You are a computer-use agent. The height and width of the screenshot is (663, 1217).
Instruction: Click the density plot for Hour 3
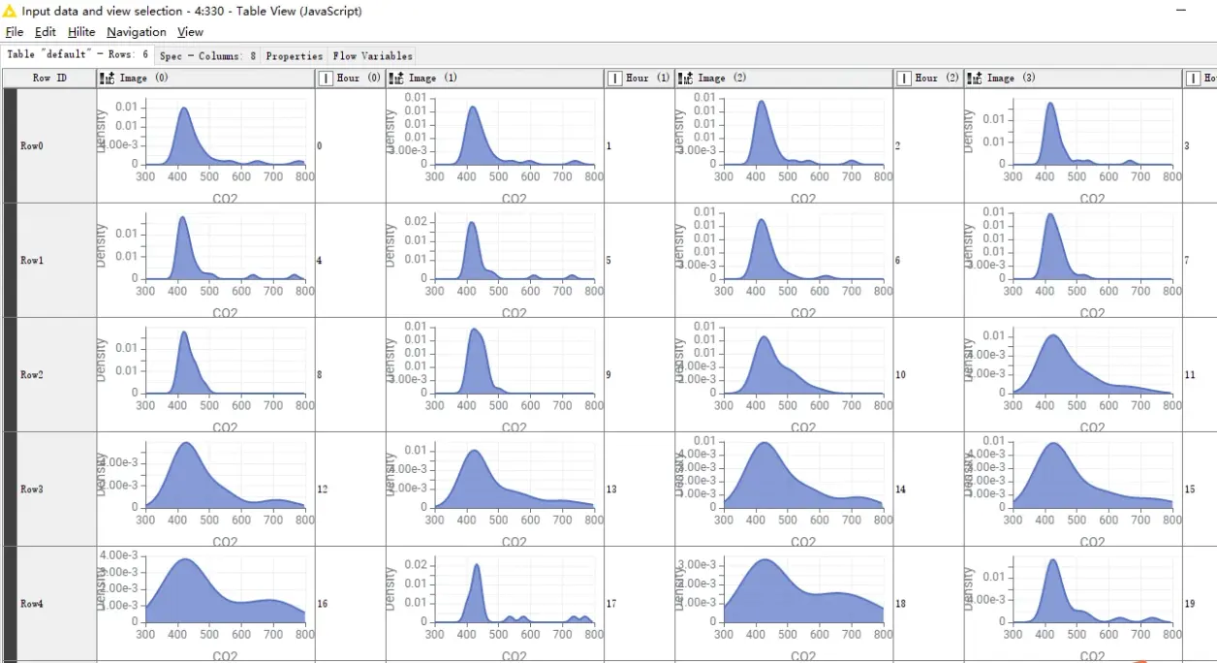1073,145
